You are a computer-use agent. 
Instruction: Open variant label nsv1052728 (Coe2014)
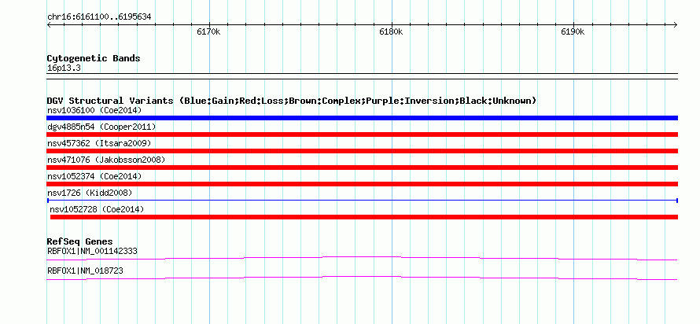pos(97,209)
